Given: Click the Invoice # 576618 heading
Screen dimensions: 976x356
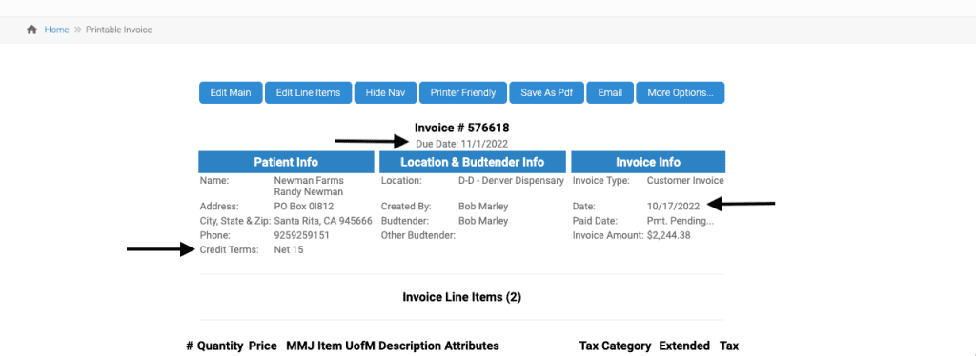Looking at the screenshot, I should 462,128.
